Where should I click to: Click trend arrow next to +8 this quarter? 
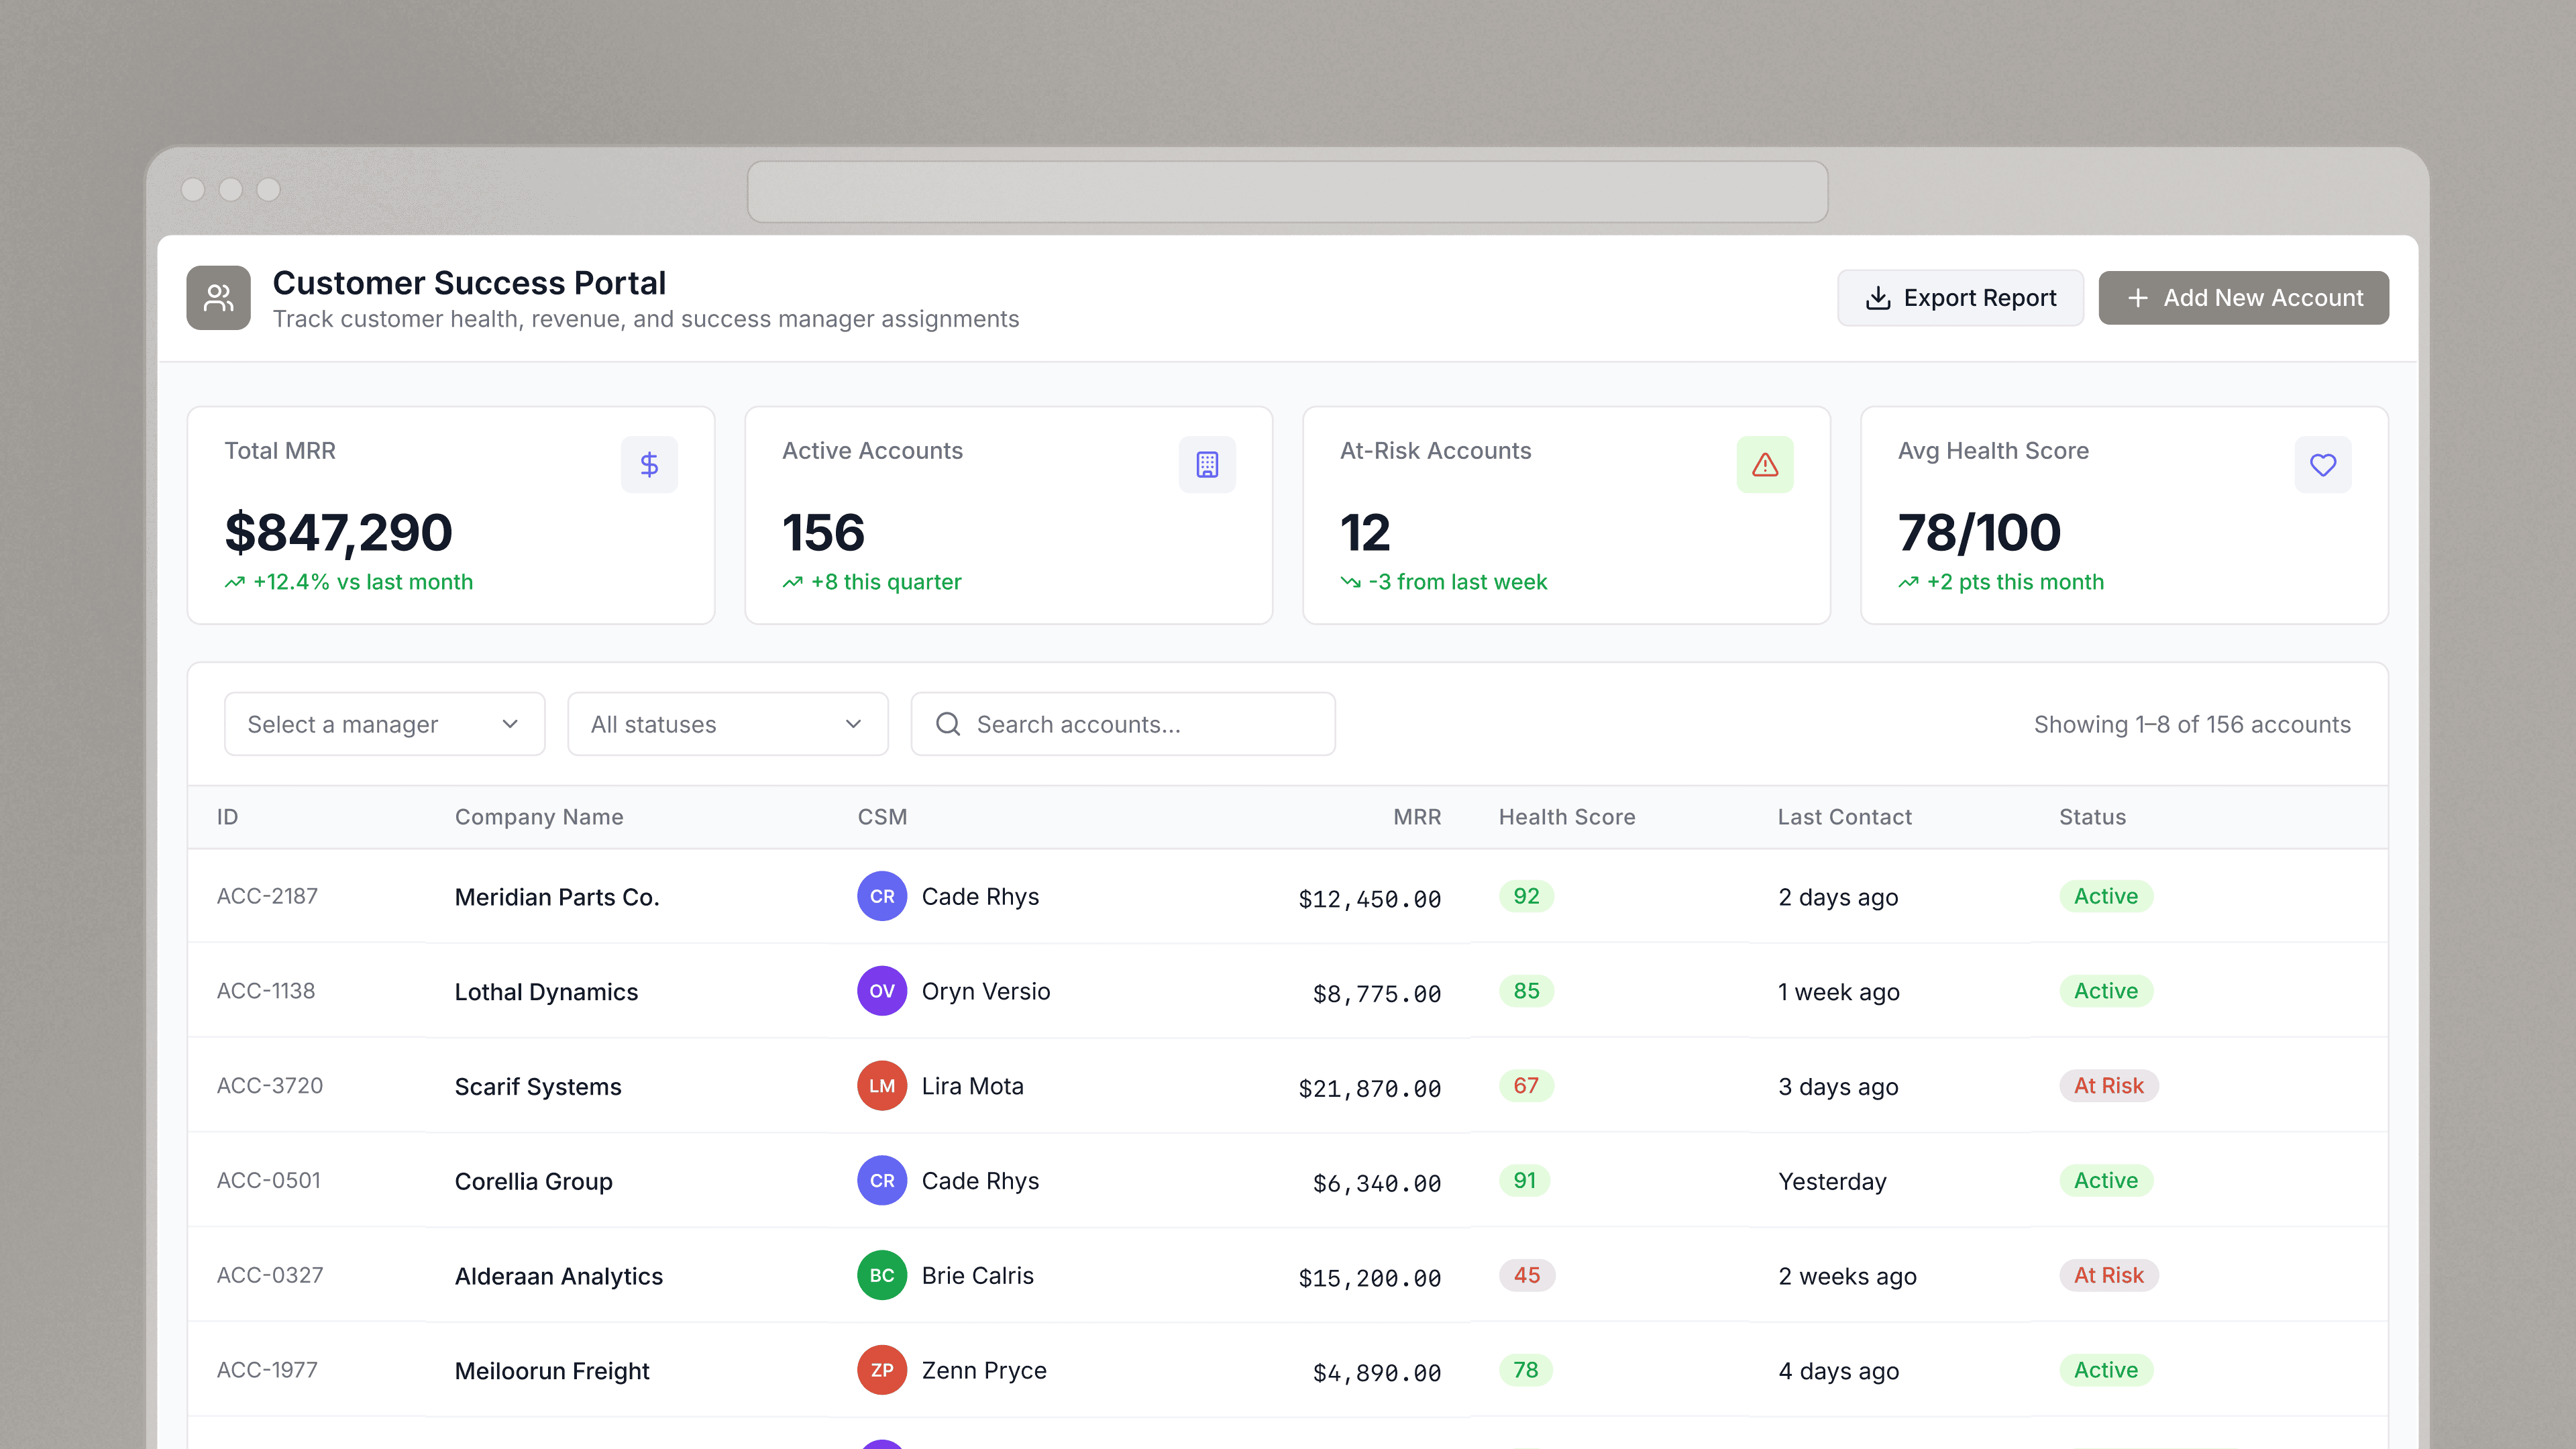(x=793, y=582)
